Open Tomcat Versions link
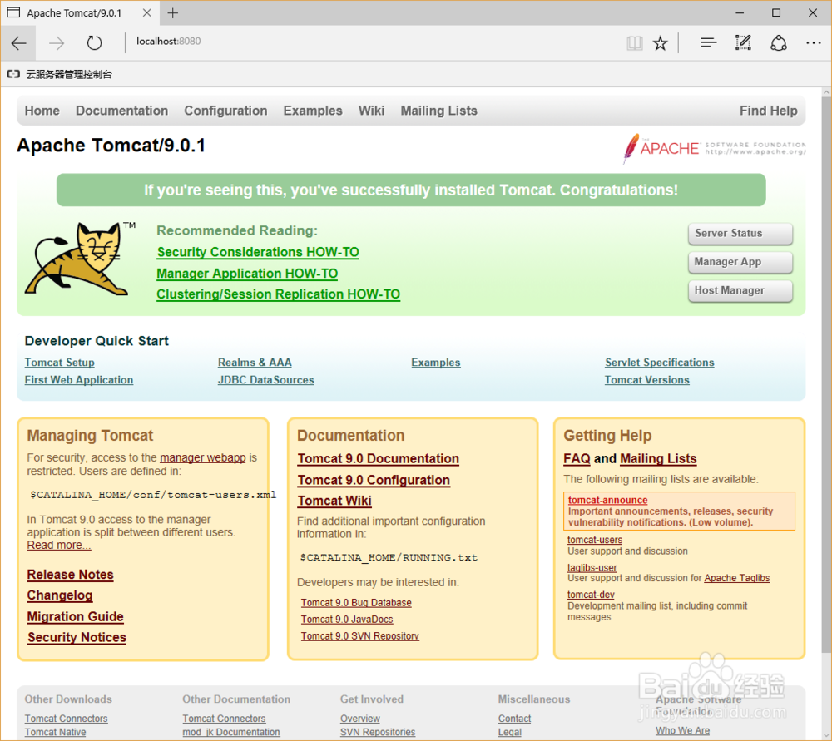The height and width of the screenshot is (741, 832). click(646, 380)
